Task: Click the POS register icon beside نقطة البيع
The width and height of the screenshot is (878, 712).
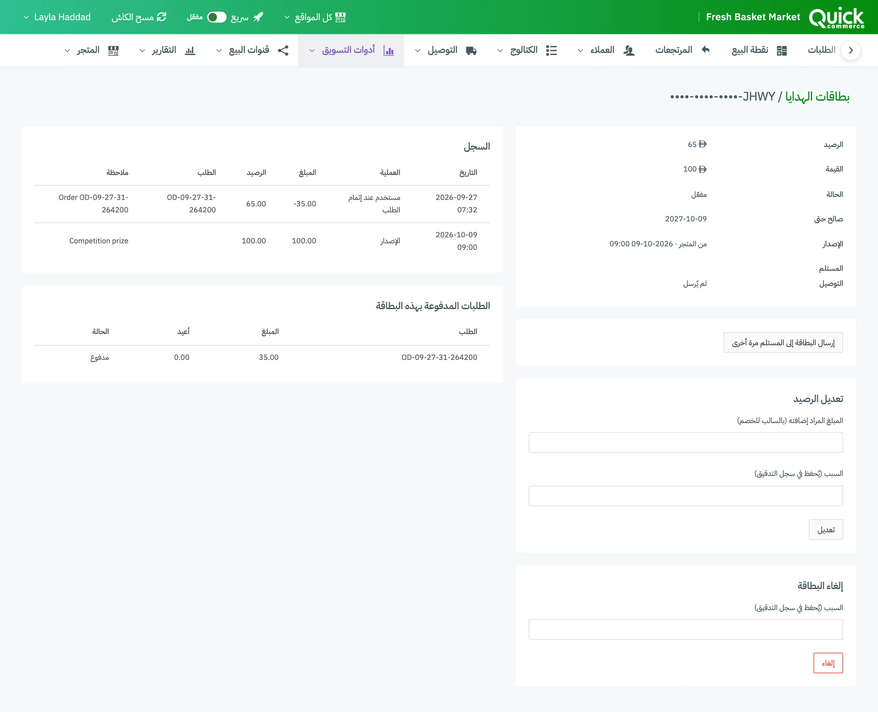Action: pyautogui.click(x=782, y=51)
